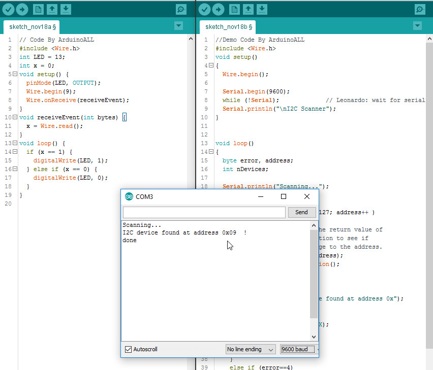Open Serial Monitor from the sketch_nov18a toolbar
This screenshot has width=433, height=370.
[181, 9]
